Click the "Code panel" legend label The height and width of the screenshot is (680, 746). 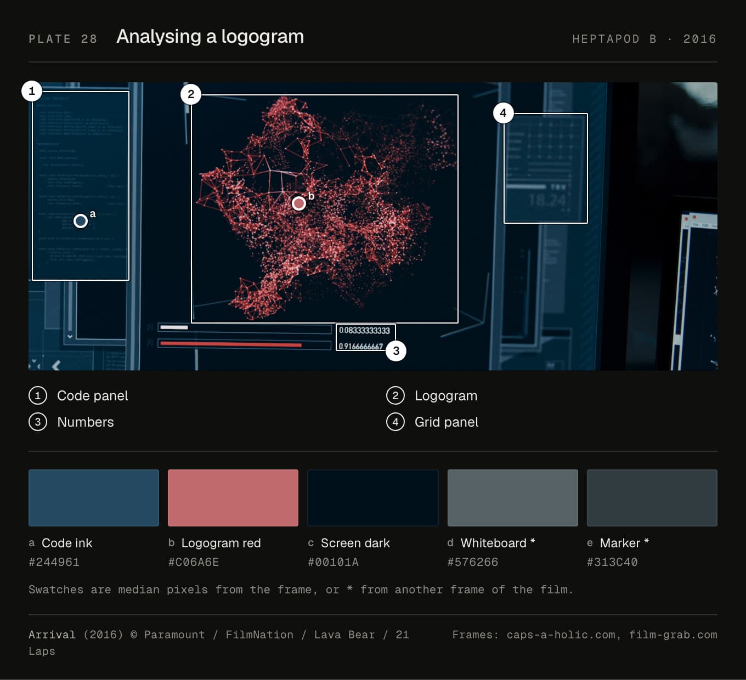pyautogui.click(x=93, y=395)
